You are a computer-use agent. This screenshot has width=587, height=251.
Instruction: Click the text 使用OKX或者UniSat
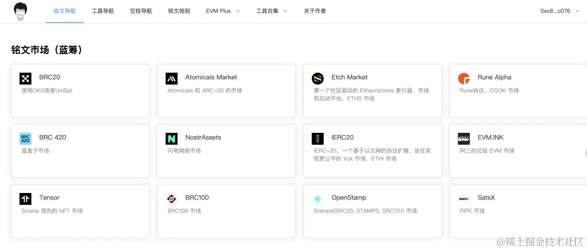tap(47, 91)
